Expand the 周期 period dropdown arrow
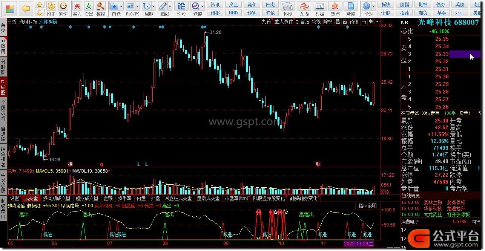The width and height of the screenshot is (485, 251). 154,6
